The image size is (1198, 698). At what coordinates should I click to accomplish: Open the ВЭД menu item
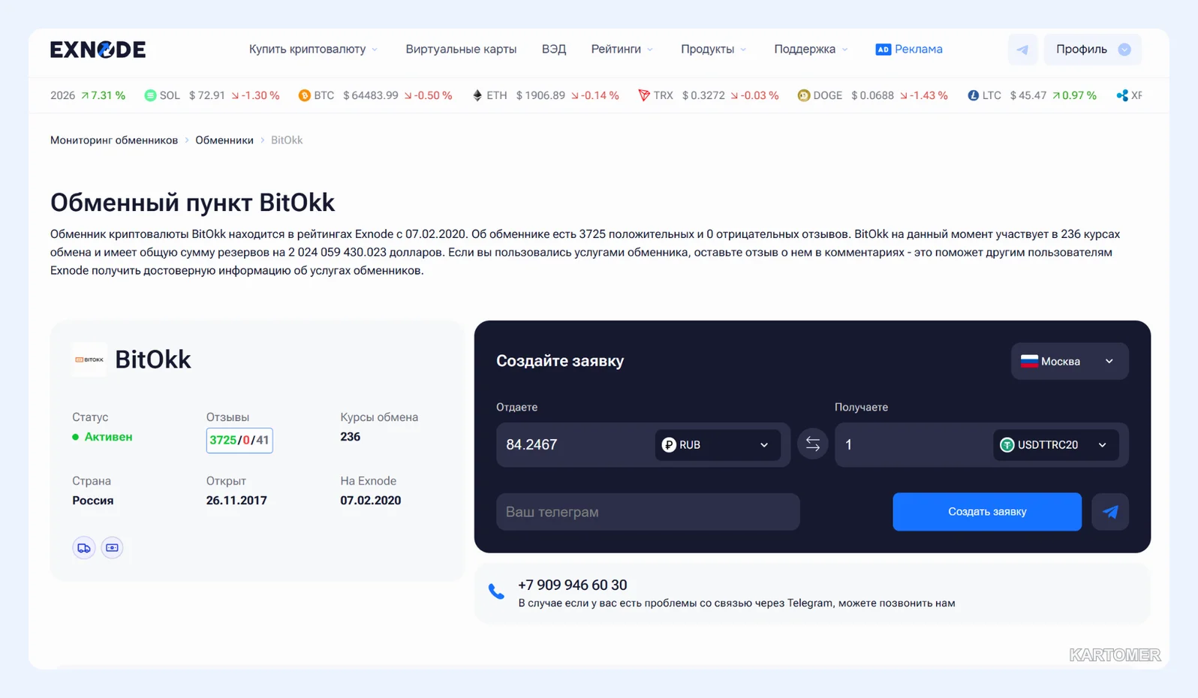pos(554,50)
